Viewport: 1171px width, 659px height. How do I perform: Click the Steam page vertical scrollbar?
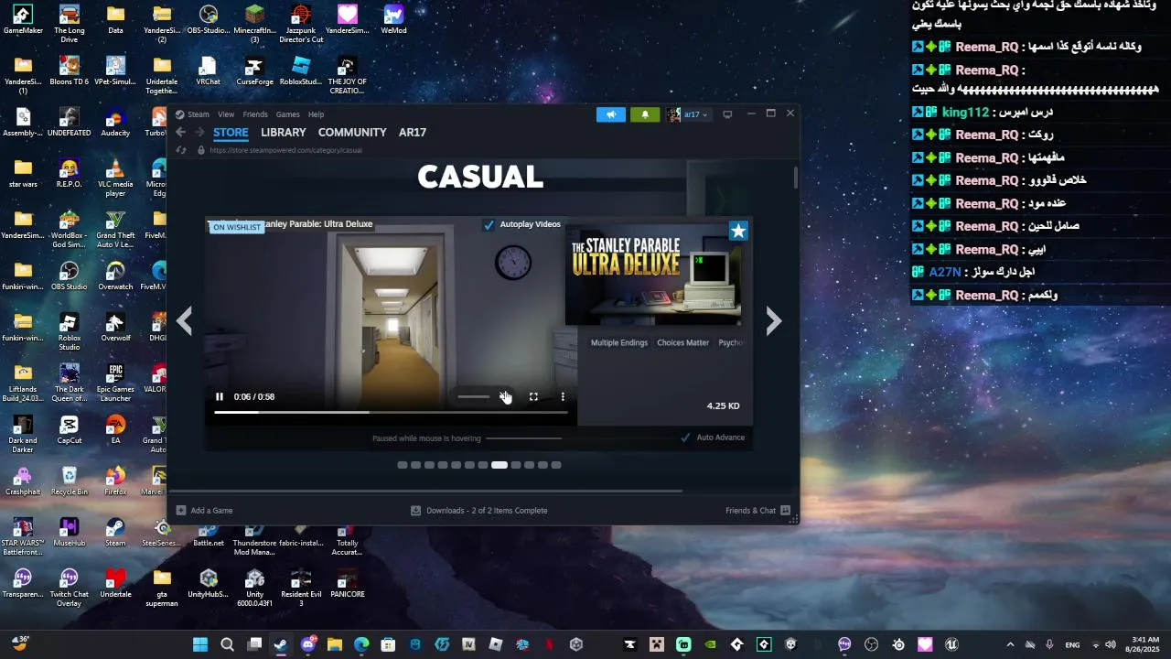tap(796, 178)
